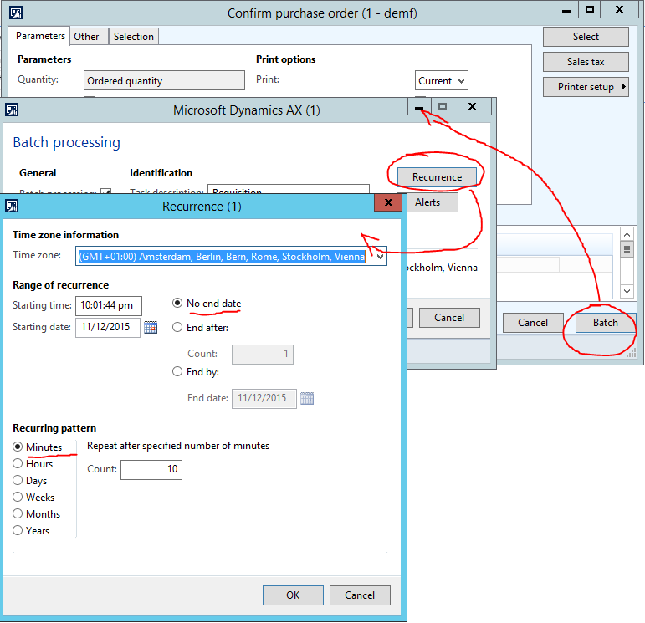Click Confirm purchase order window app icon
The width and height of the screenshot is (645, 623).
(16, 13)
